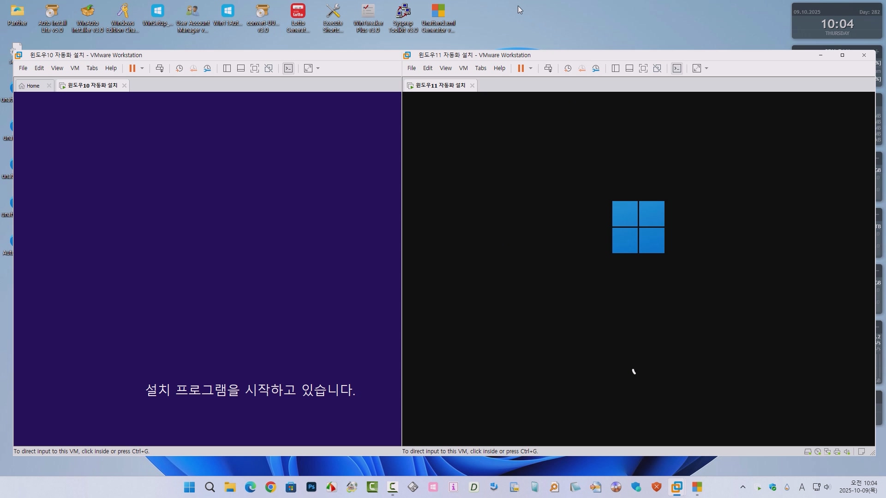Expand power options dropdown in the Windows 11 window
This screenshot has width=886, height=498.
[531, 68]
